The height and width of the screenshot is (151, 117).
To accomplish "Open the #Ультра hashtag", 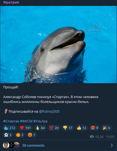I will pos(40,121).
